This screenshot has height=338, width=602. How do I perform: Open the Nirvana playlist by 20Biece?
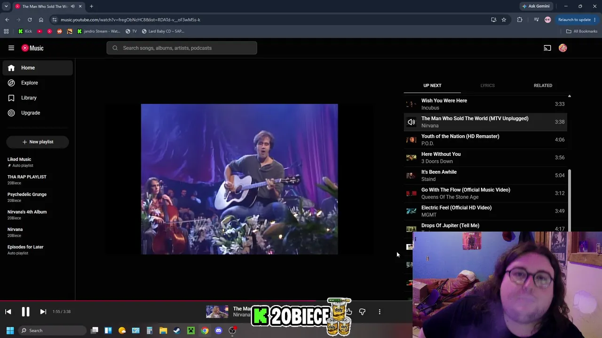[38, 232]
